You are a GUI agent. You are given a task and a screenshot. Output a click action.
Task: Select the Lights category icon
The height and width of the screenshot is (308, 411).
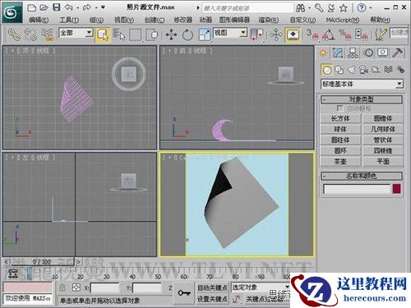tap(352, 70)
